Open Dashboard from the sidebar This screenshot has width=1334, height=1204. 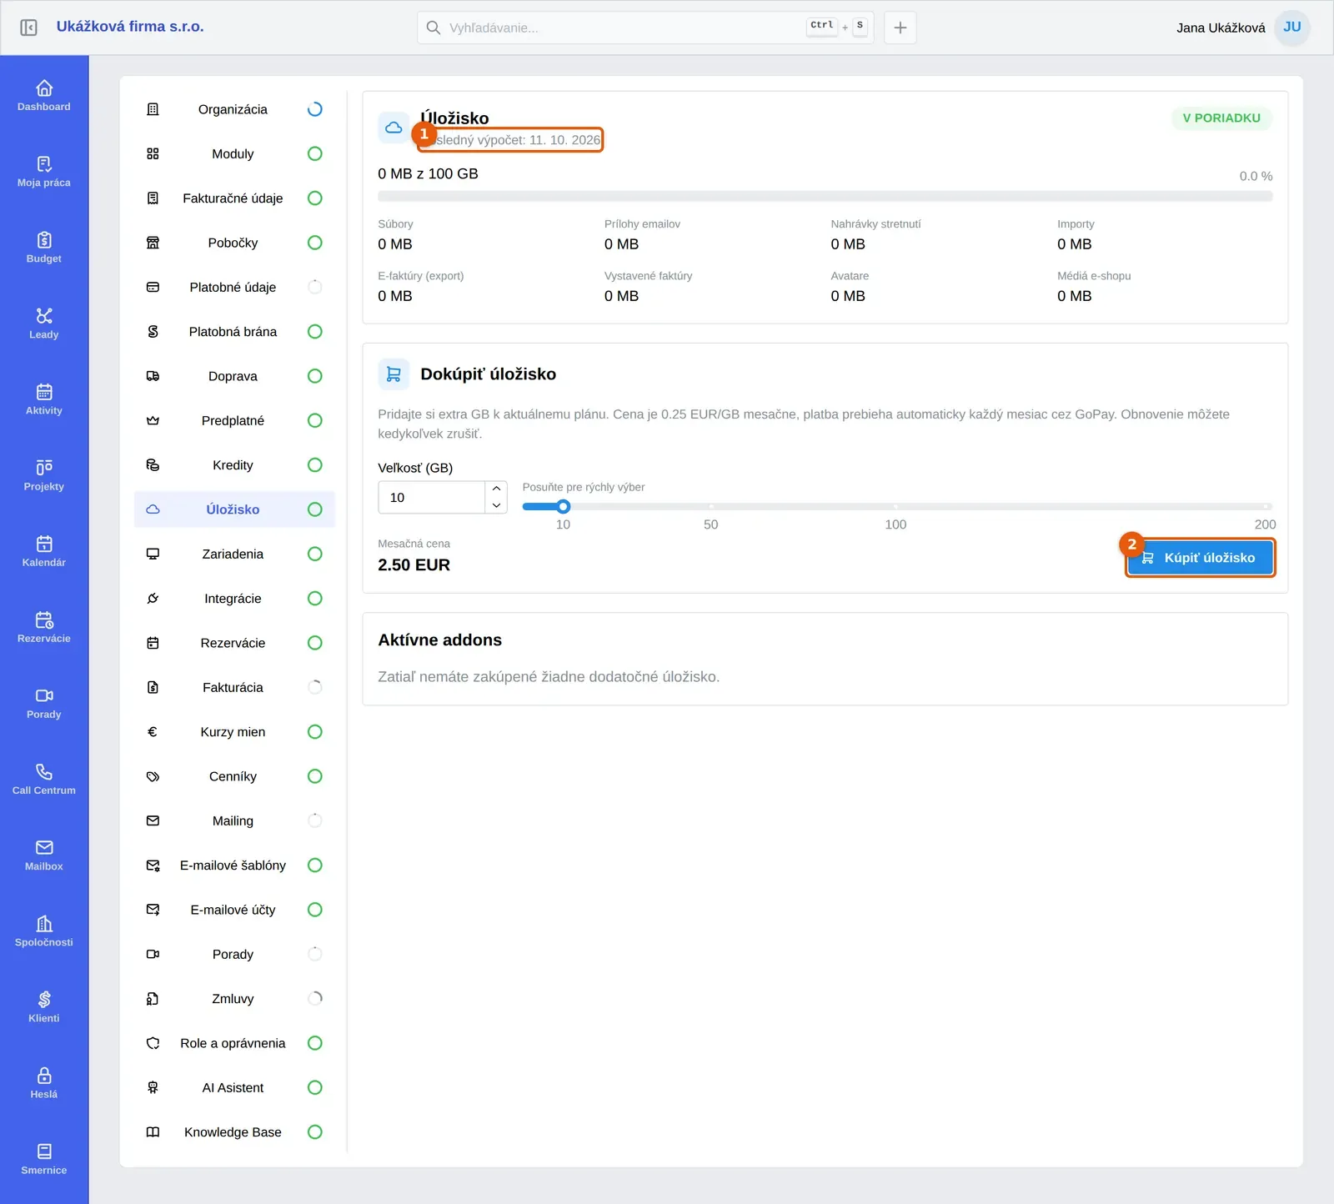[x=44, y=95]
